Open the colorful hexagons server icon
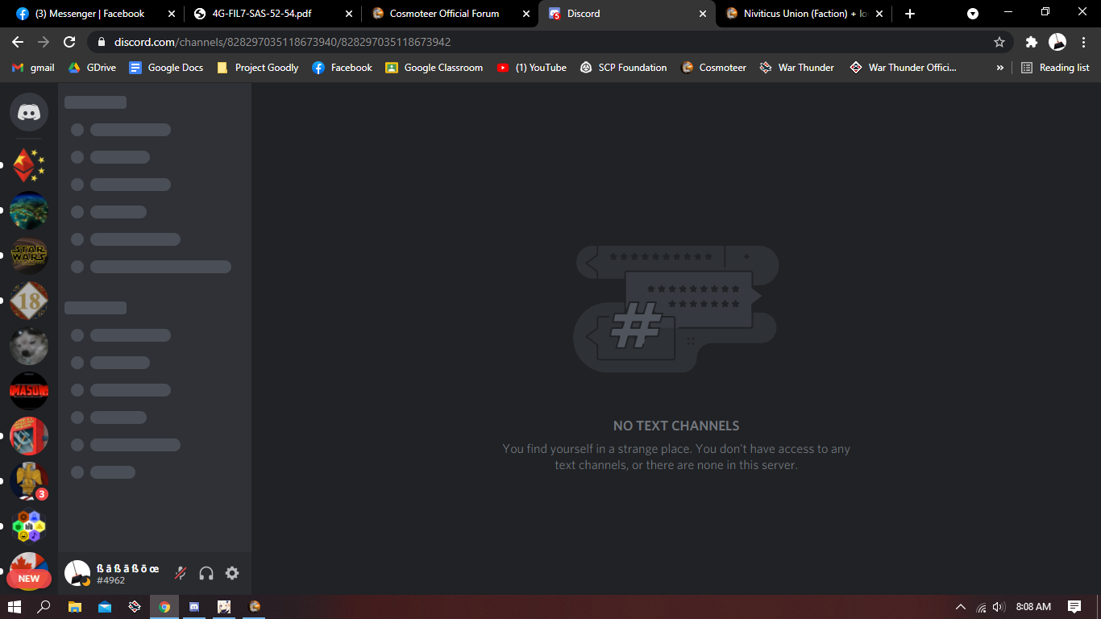This screenshot has width=1101, height=619. [29, 527]
